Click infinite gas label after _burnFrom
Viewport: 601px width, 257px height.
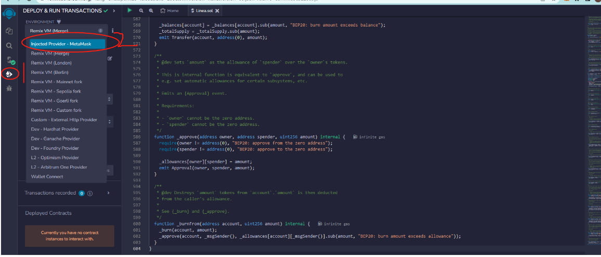point(334,224)
